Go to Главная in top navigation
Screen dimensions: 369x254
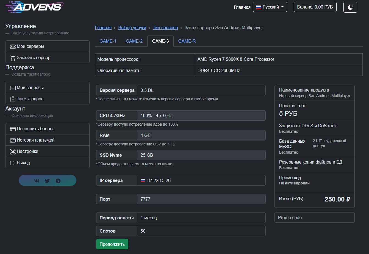(x=242, y=7)
